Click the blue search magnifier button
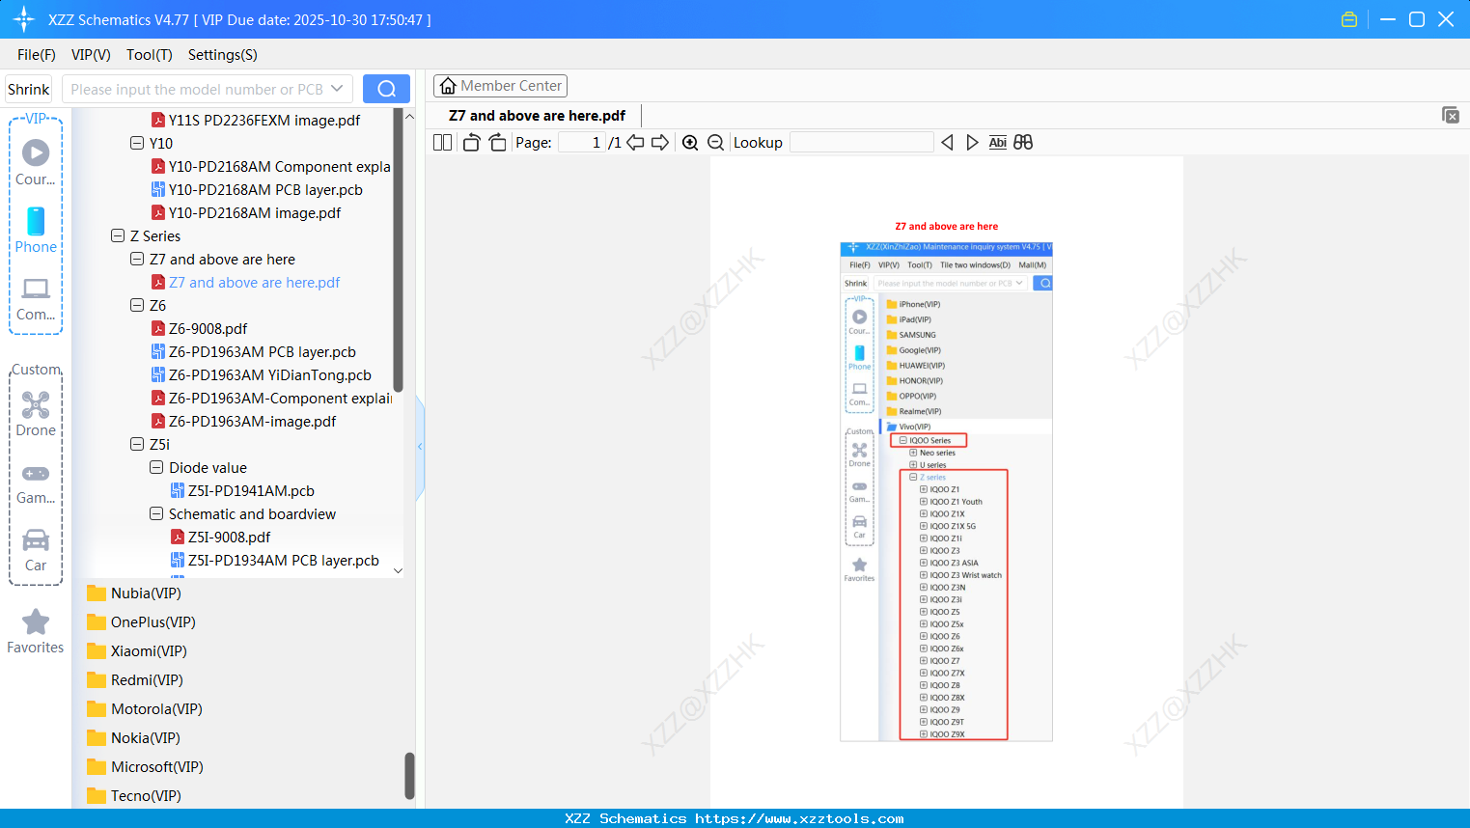 click(x=386, y=89)
